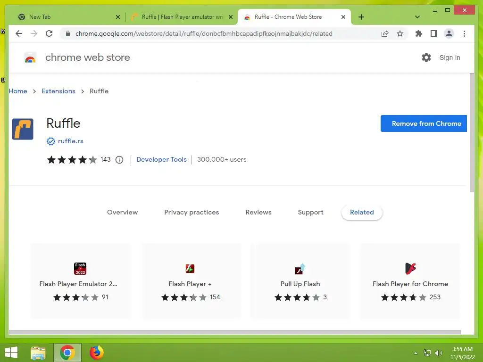Switch to Ruffle Flash Player emulator tab

[x=181, y=17]
